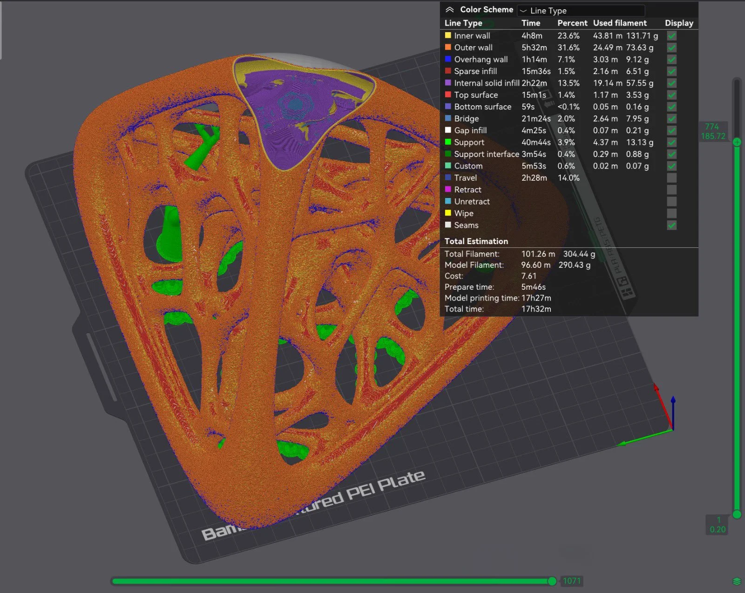
Task: Toggle Support interface display checkbox
Action: click(x=671, y=154)
